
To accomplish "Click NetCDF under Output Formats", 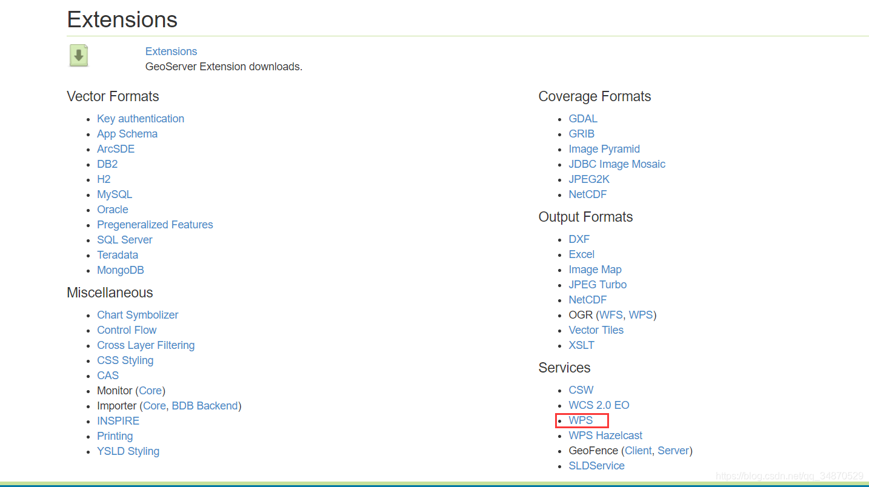I will tap(588, 300).
